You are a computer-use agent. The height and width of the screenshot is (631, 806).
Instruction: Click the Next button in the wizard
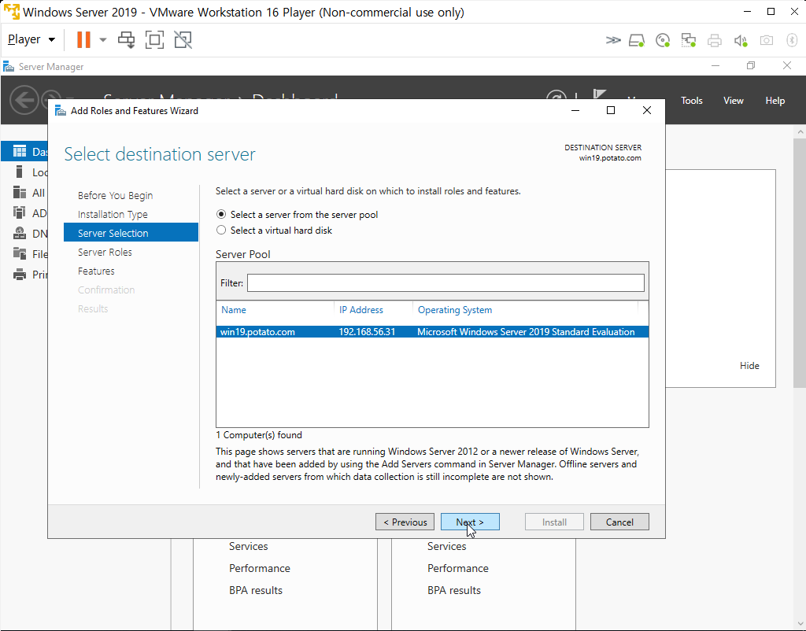(470, 522)
